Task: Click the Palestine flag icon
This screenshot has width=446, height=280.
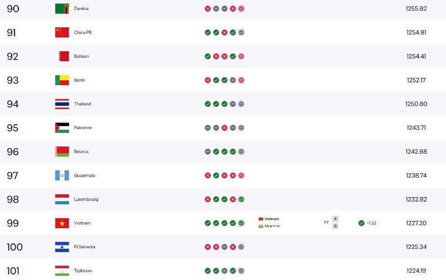Action: tap(62, 128)
